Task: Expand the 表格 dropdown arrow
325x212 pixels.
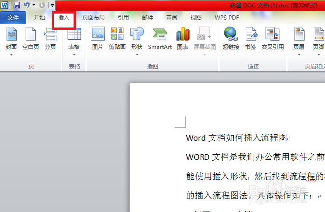Action: (x=74, y=55)
